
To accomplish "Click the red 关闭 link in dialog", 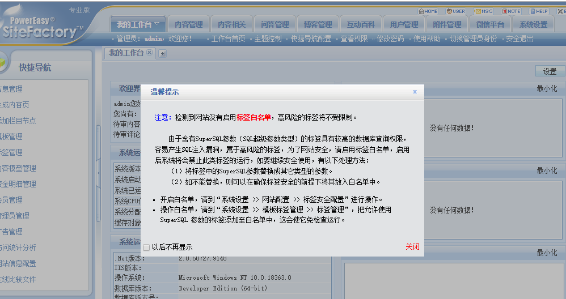I will (412, 247).
